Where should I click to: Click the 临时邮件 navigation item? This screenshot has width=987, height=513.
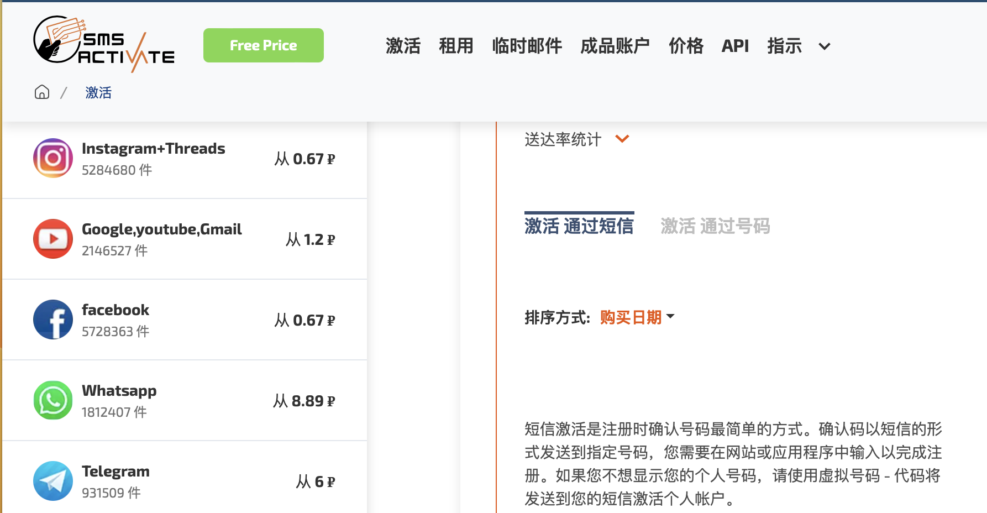click(526, 46)
